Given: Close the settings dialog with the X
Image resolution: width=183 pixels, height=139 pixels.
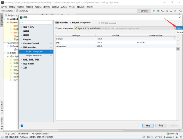Looking at the screenshot, I should (180, 17).
